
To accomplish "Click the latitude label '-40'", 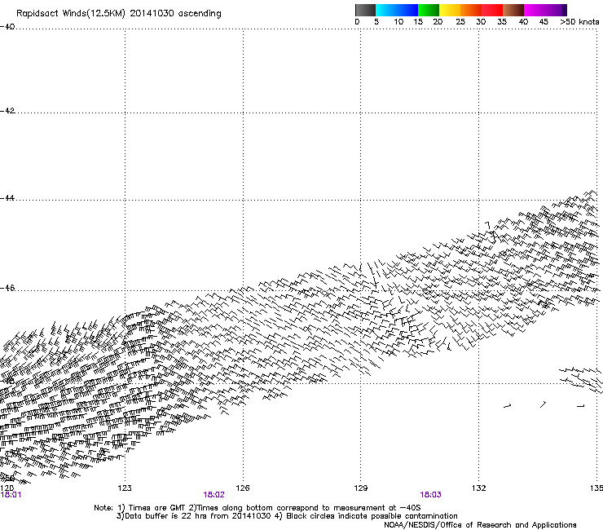I will point(7,27).
